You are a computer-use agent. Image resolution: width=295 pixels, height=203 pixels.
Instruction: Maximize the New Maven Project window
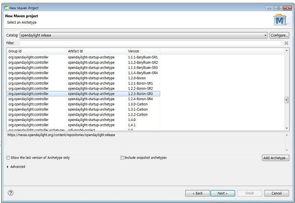pos(278,8)
